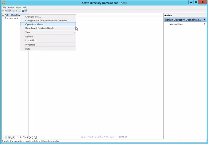
Task: Click the left scroll arrow in the tree pane
Action: point(3,137)
